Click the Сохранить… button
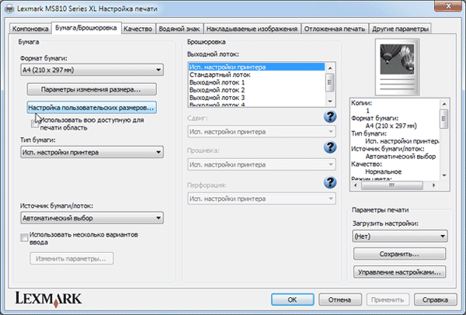This screenshot has height=315, width=466. [x=399, y=254]
